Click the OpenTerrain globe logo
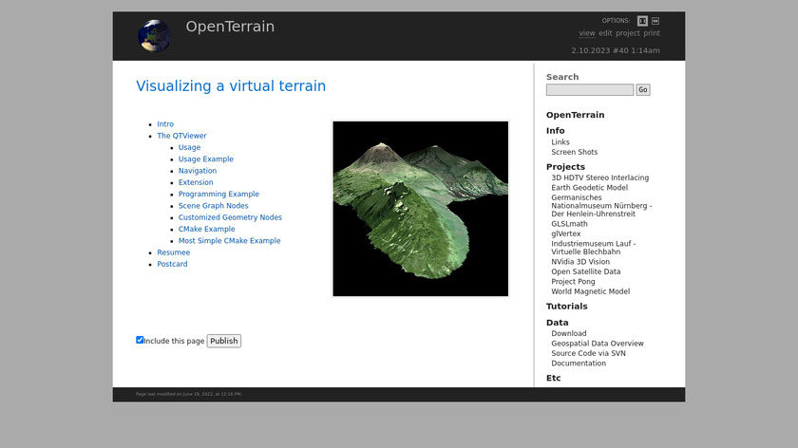This screenshot has width=798, height=448. pos(154,36)
